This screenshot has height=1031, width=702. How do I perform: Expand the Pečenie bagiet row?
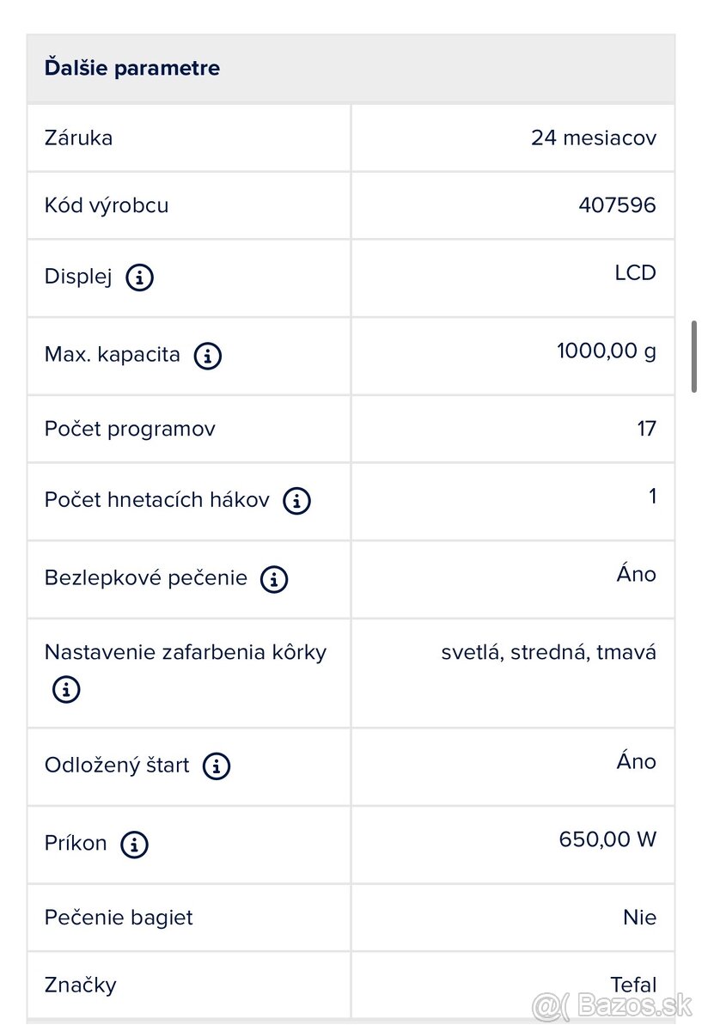(x=119, y=918)
